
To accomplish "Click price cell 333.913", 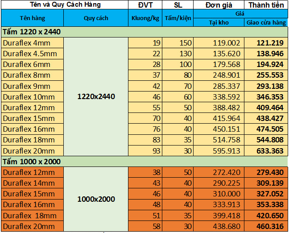I will point(219,204).
